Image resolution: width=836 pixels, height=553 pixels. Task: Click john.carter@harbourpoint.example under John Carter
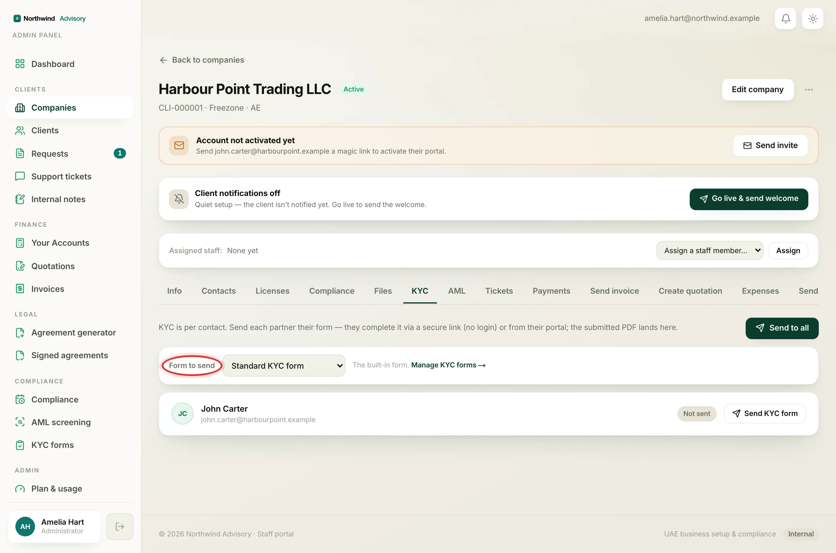pos(258,420)
